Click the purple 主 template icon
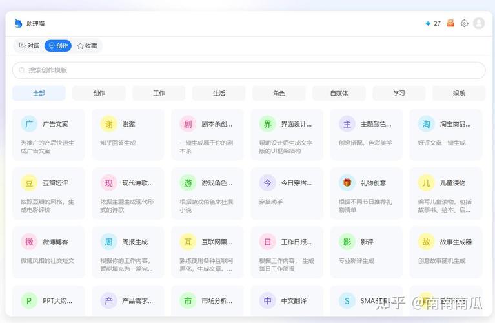The height and width of the screenshot is (323, 495). 347,124
